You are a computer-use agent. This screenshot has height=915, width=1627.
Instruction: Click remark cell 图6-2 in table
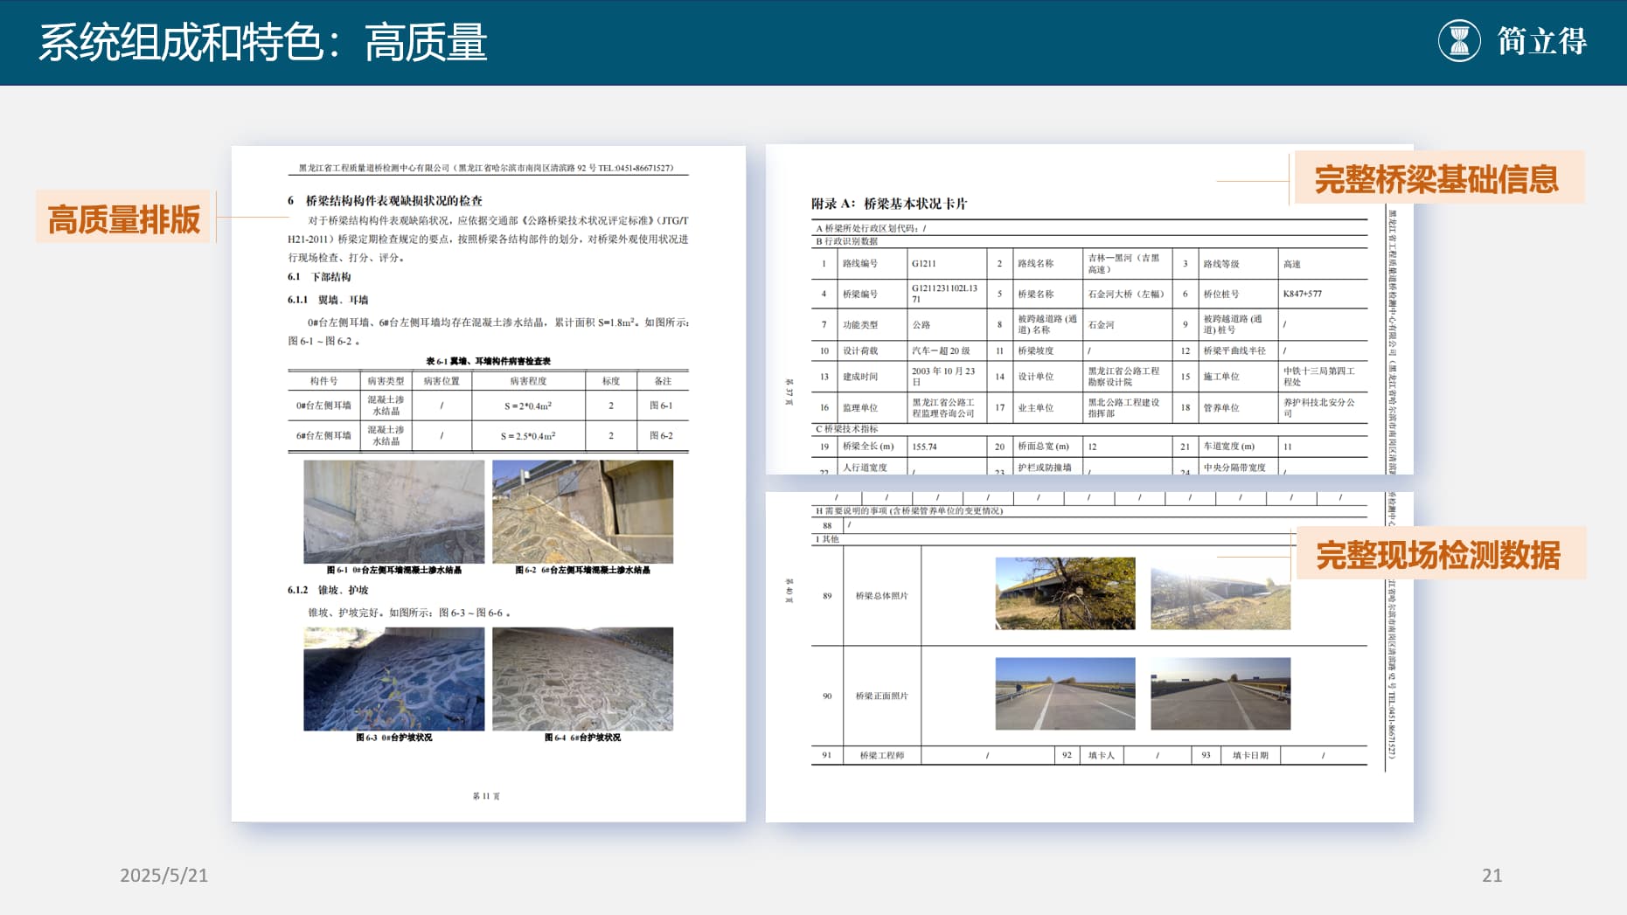point(661,435)
